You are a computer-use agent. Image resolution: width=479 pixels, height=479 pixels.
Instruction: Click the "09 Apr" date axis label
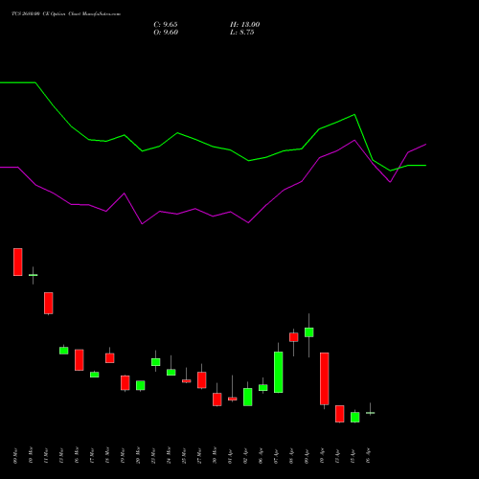tap(307, 457)
